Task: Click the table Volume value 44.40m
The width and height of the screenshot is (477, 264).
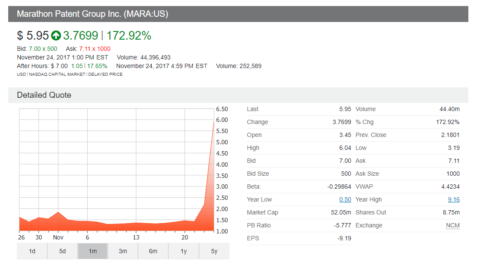Action: (x=450, y=109)
